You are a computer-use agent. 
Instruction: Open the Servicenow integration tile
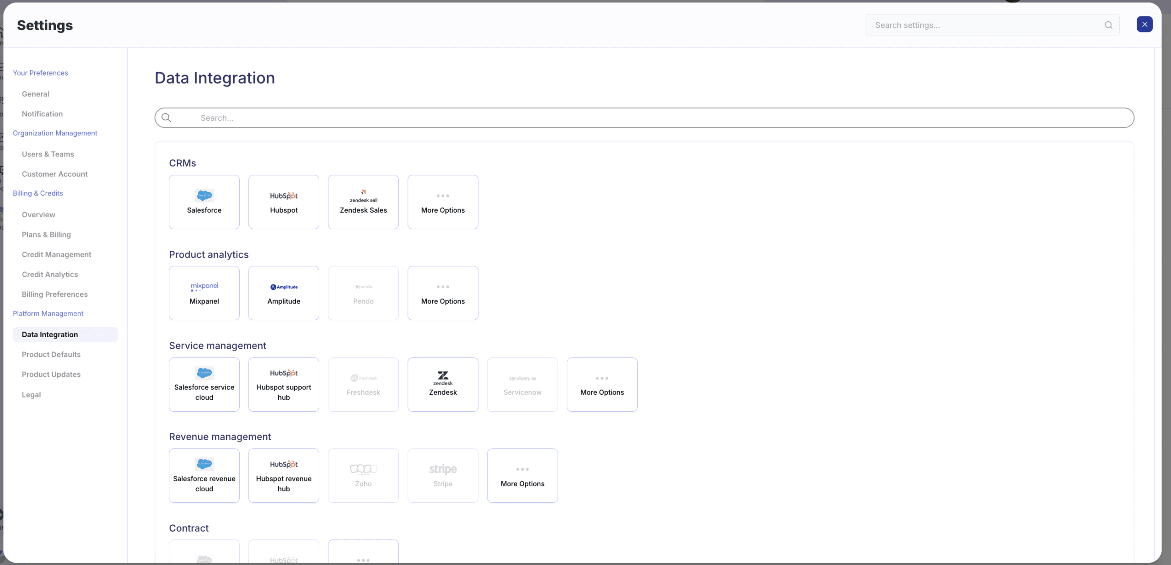pyautogui.click(x=522, y=384)
